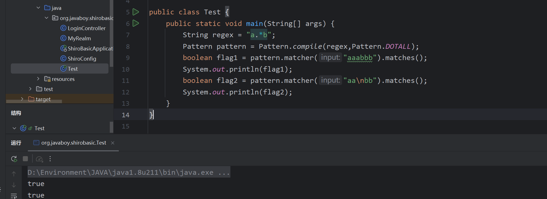Click second true output line

pyautogui.click(x=36, y=195)
